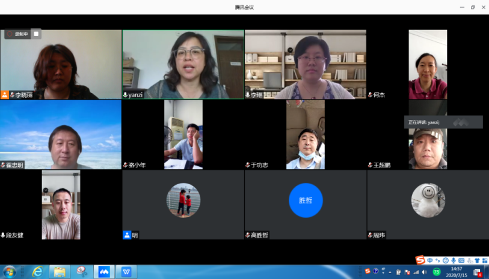Viewport: 489px width, 279px height.
Task: Click the 正在讲话 yanzi speaking banner
Action: tap(443, 122)
